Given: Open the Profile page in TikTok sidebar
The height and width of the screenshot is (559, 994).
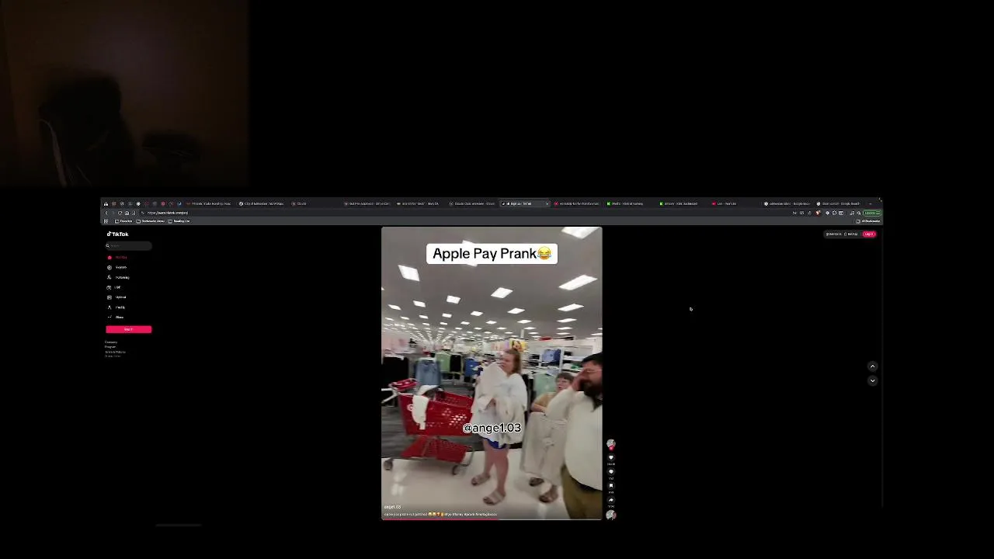Looking at the screenshot, I should pos(116,307).
